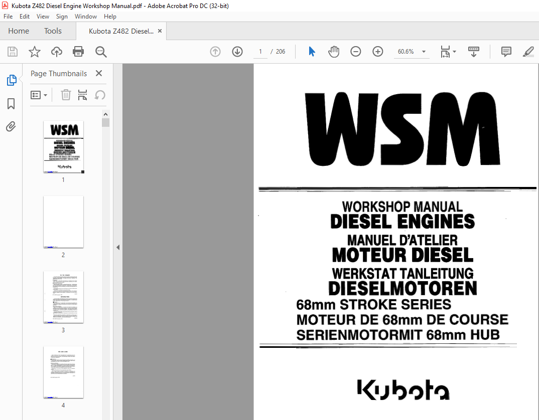The image size is (539, 420).
Task: Click the thumbnails panel scrollbar handle
Action: [105, 123]
